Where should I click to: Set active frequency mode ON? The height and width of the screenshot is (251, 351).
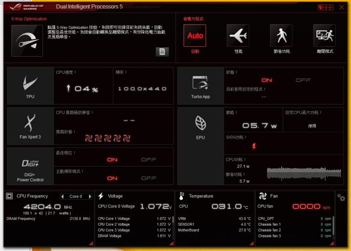[112, 178]
